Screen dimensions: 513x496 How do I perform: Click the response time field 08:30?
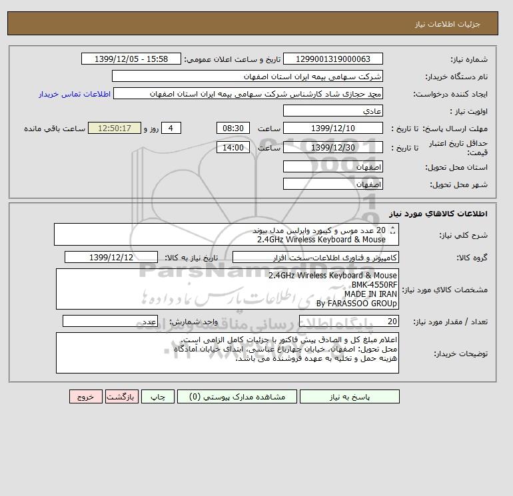click(x=233, y=128)
